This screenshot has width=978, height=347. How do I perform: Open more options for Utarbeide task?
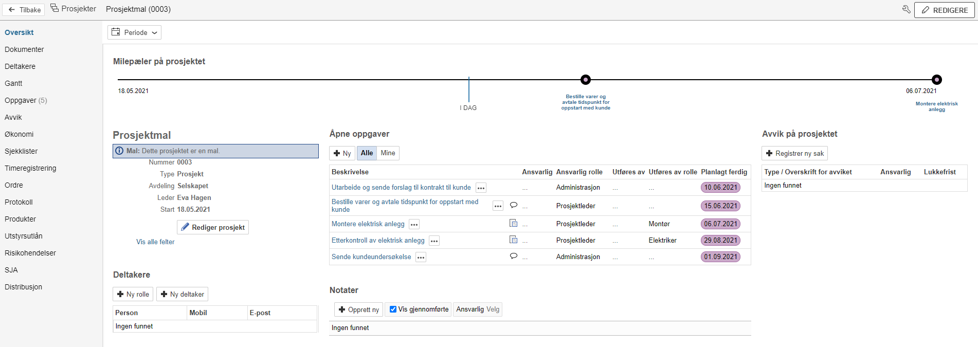click(481, 188)
